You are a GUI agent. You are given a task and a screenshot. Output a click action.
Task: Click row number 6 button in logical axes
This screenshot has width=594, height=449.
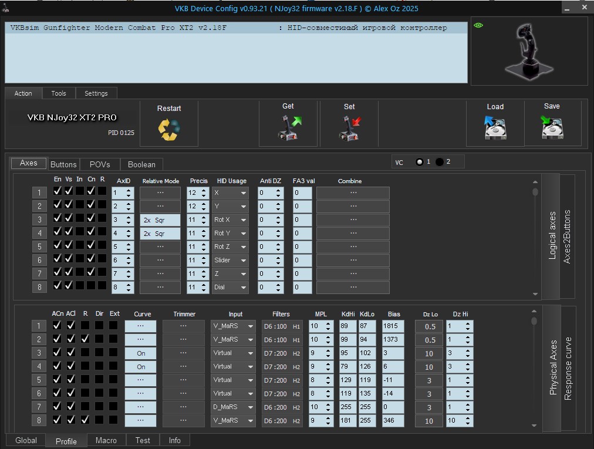pyautogui.click(x=39, y=261)
